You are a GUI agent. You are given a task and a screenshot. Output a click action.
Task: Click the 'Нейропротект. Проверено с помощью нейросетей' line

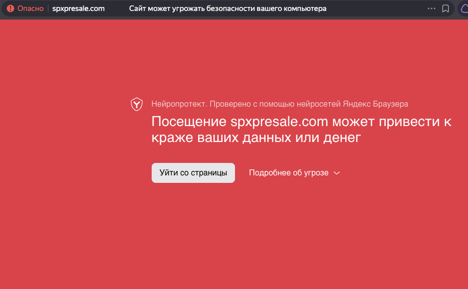point(280,104)
